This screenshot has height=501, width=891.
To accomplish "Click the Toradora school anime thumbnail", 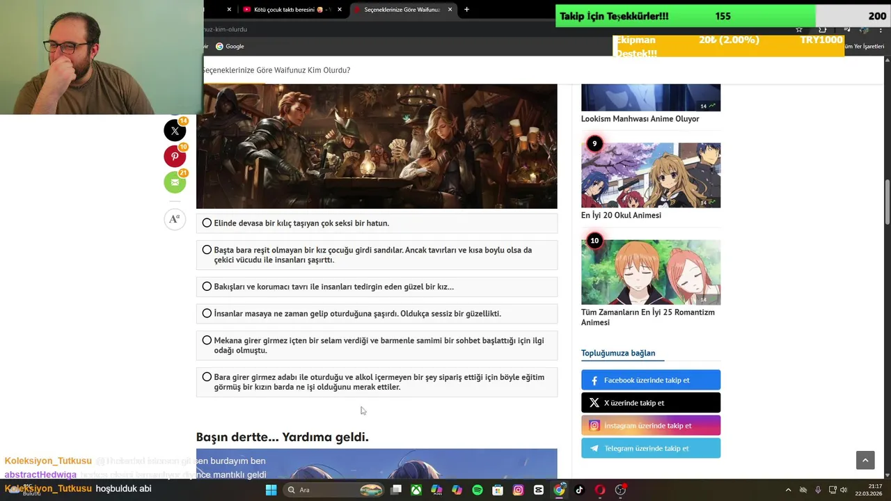I will pyautogui.click(x=651, y=175).
